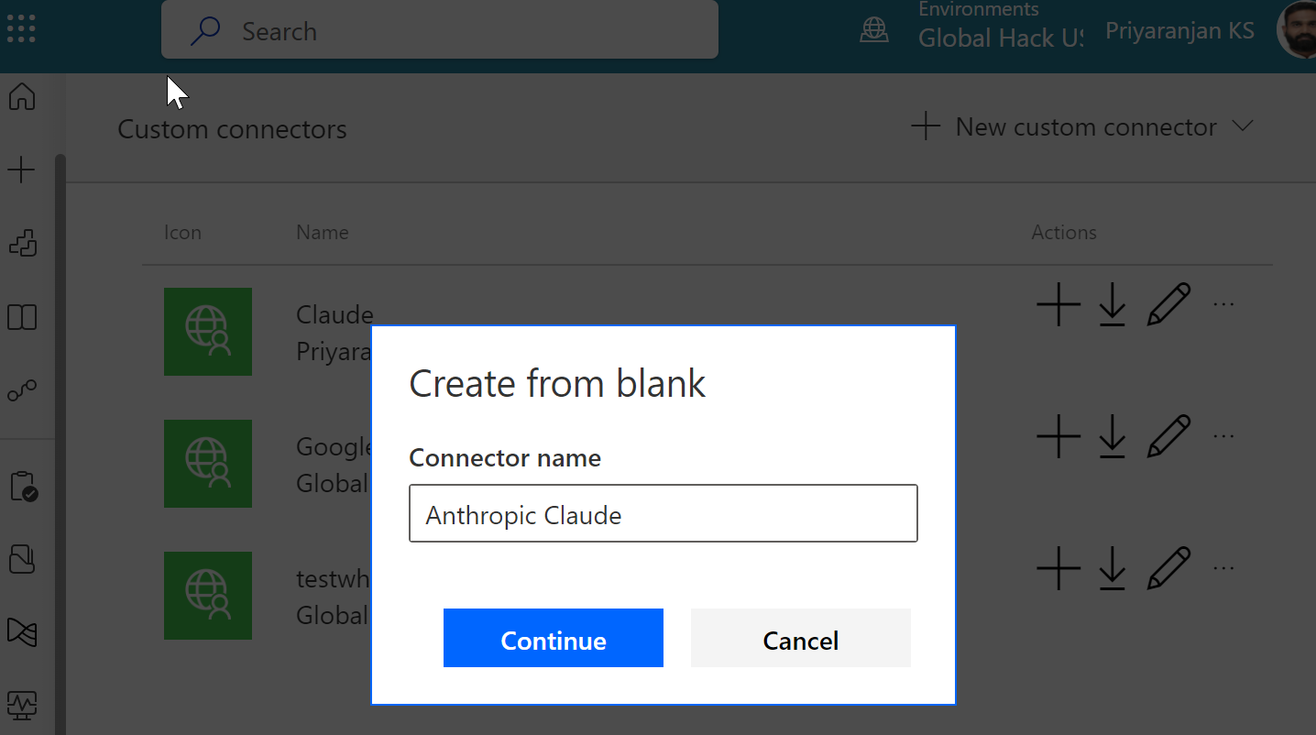Click the Learn book icon in sidebar
1316x735 pixels.
pos(21,316)
